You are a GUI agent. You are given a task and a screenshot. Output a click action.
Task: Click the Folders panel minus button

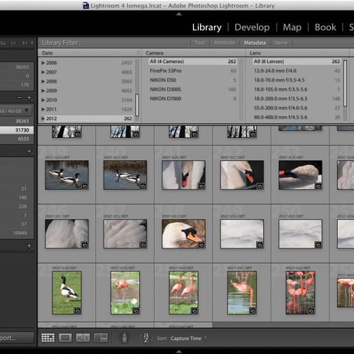coord(20,98)
